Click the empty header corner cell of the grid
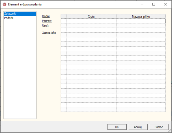The height and width of the screenshot is (133, 172). (64, 16)
